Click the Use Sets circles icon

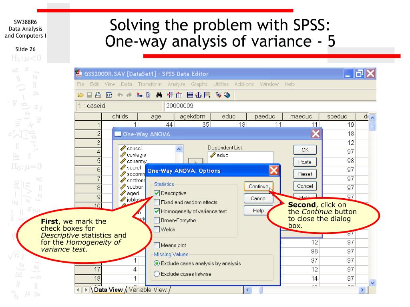pyautogui.click(x=227, y=95)
